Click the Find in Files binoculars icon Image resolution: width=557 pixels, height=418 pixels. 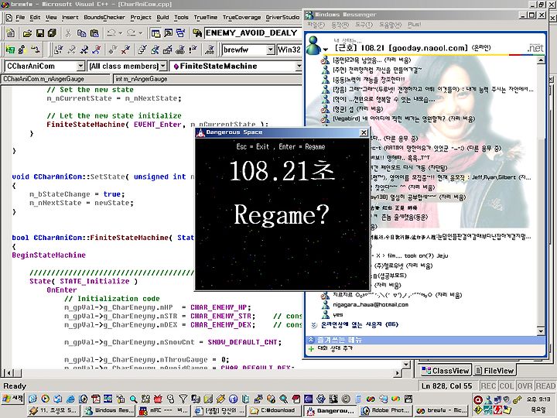point(197,33)
